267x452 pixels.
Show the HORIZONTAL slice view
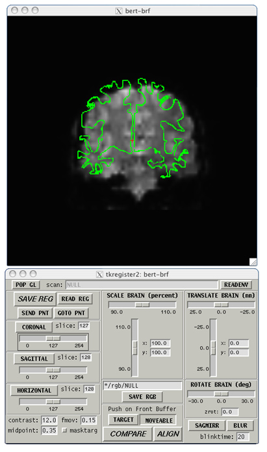(x=34, y=390)
